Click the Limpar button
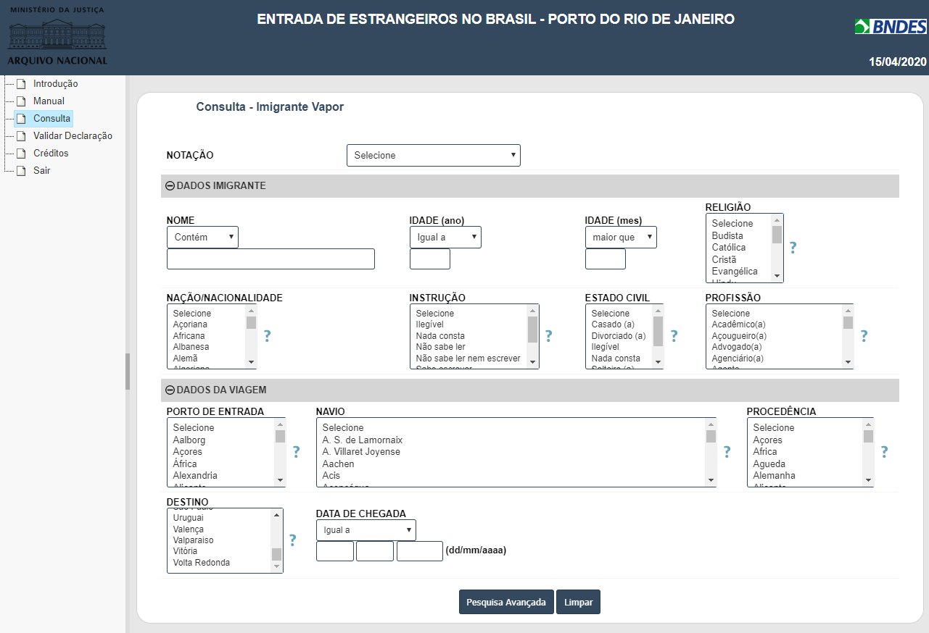 [x=578, y=602]
